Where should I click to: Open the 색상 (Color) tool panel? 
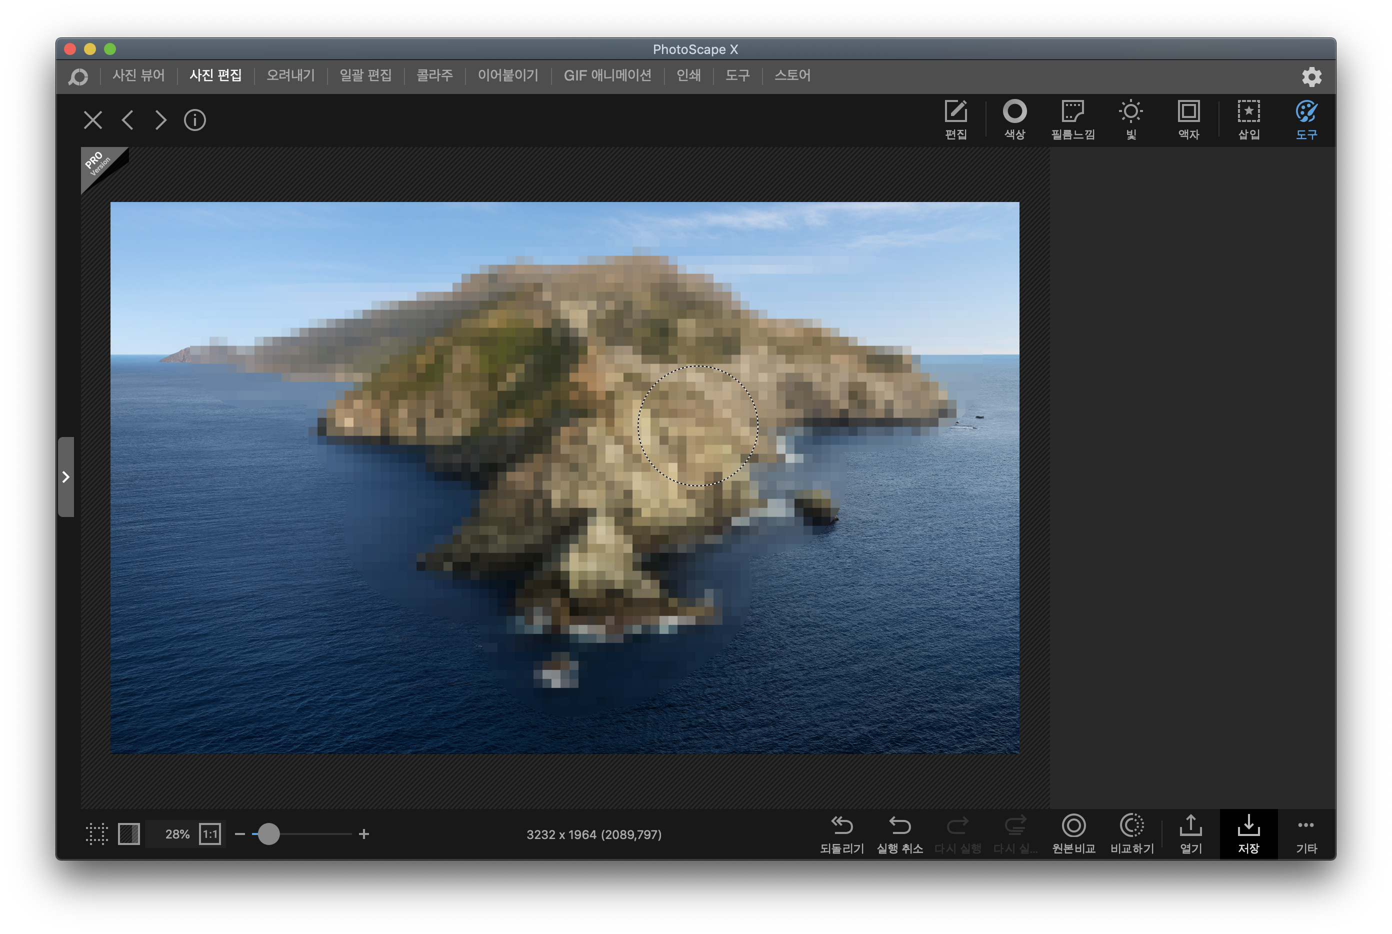pos(1014,112)
